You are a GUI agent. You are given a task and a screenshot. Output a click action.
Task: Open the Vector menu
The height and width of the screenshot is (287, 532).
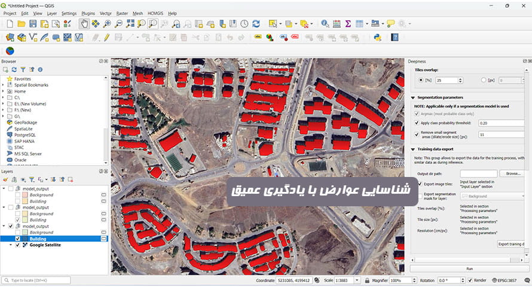click(106, 13)
